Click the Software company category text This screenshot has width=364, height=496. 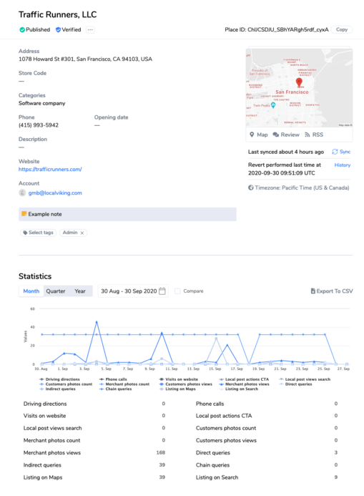point(42,104)
